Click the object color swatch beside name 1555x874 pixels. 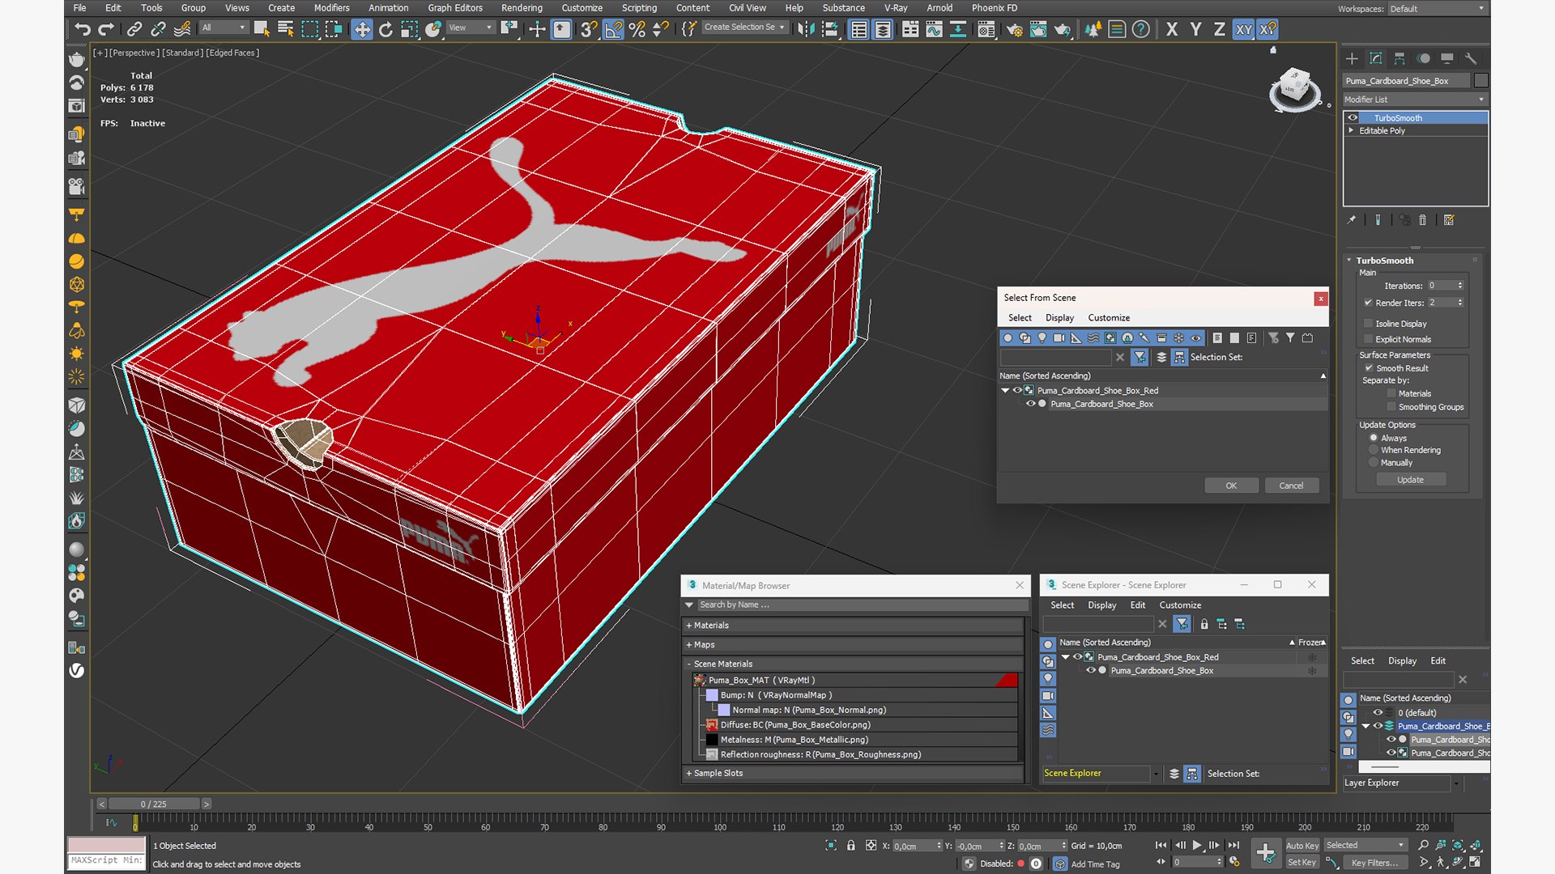click(1481, 80)
